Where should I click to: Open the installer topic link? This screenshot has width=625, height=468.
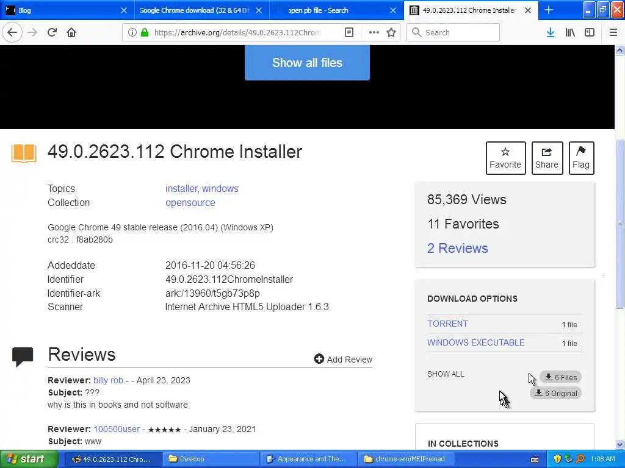tap(181, 189)
